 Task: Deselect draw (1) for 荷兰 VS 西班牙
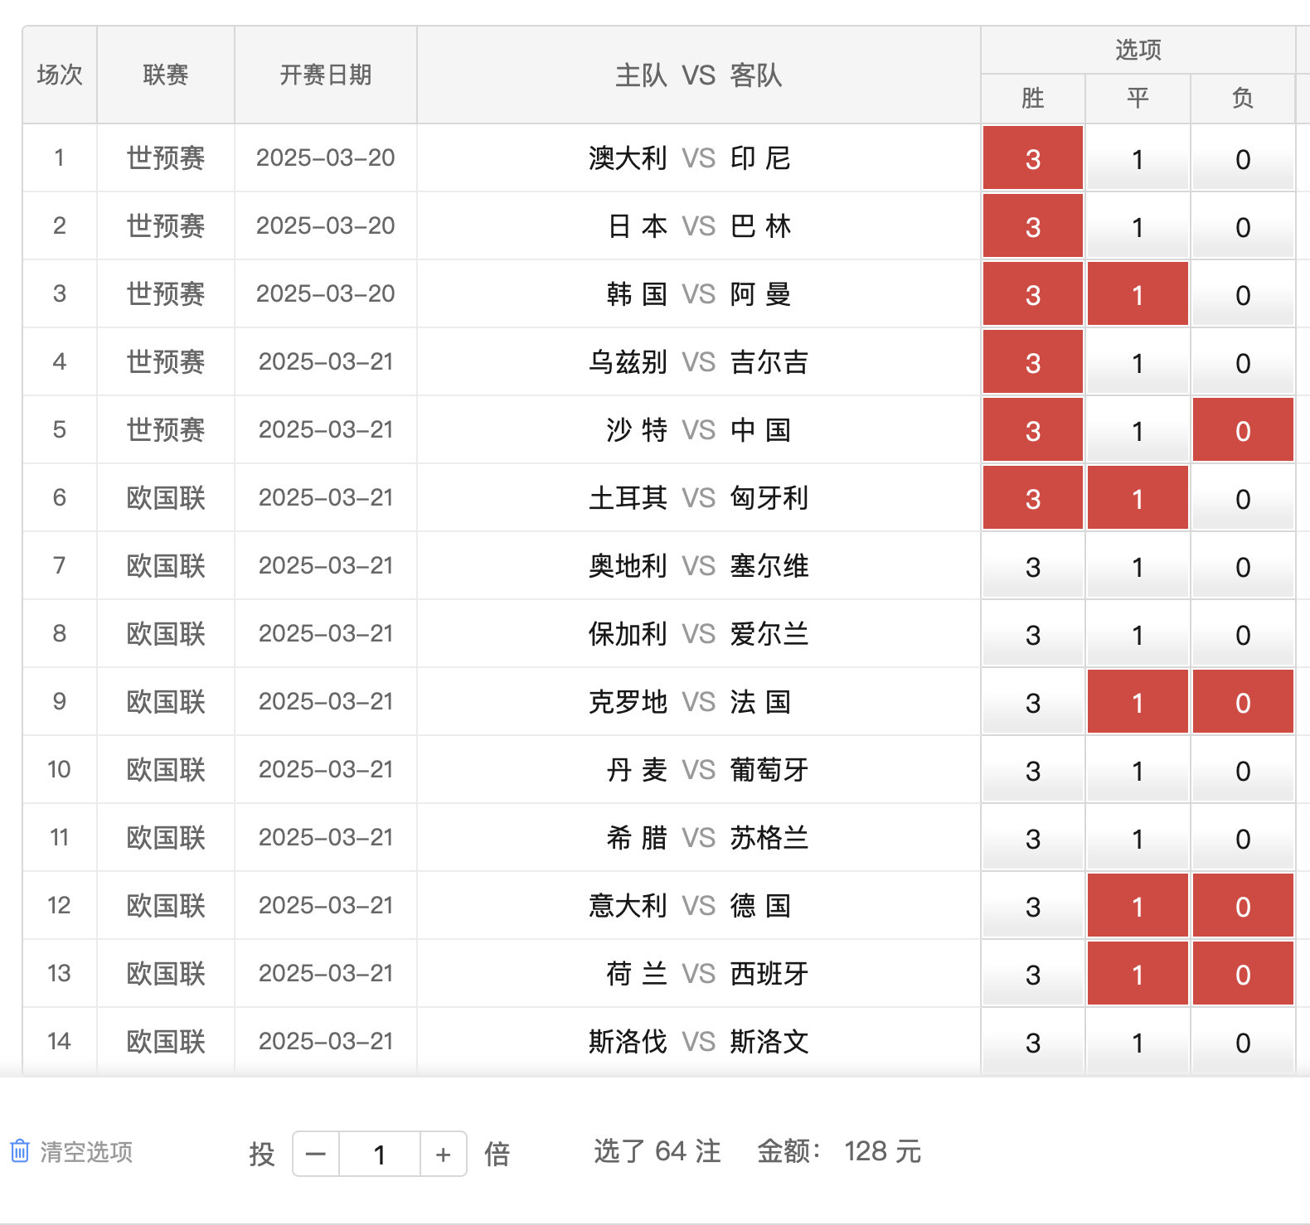(1138, 974)
